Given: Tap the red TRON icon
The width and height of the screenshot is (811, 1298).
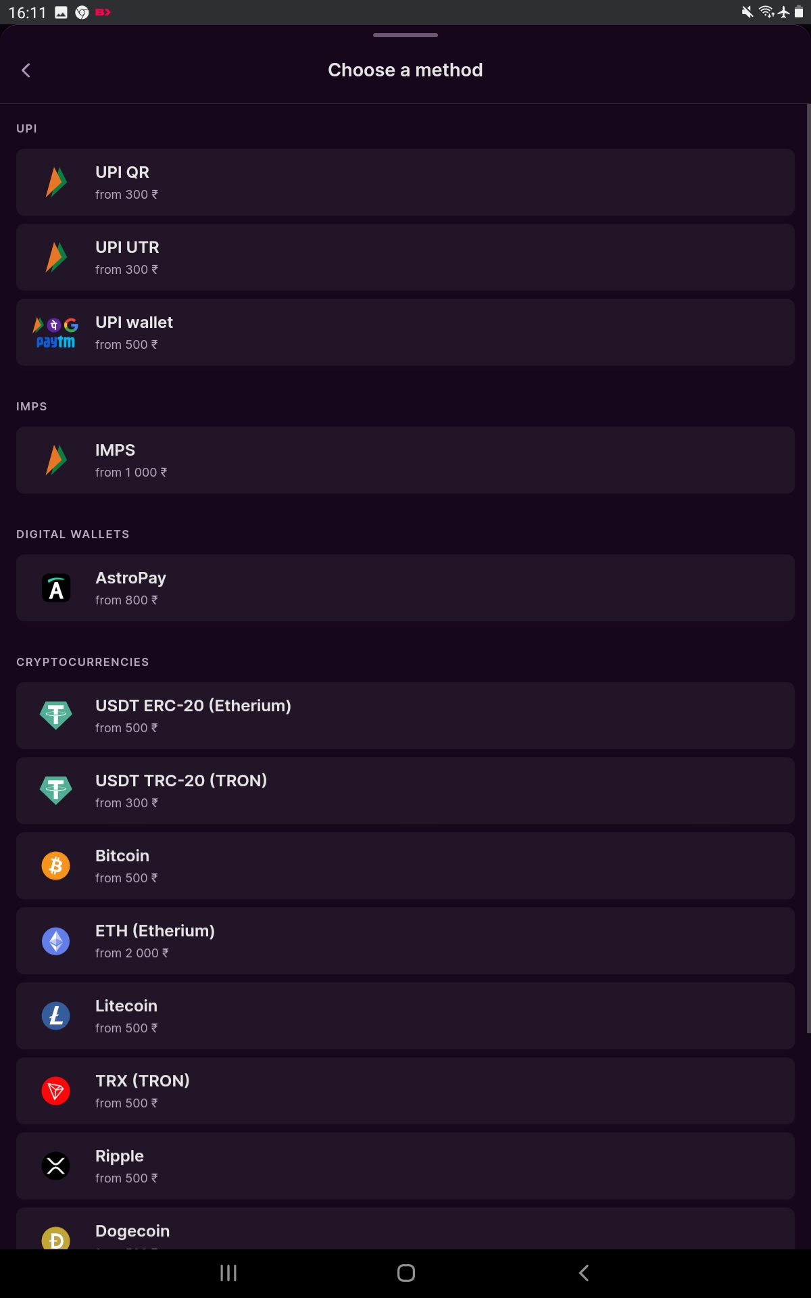Looking at the screenshot, I should click(x=56, y=1090).
